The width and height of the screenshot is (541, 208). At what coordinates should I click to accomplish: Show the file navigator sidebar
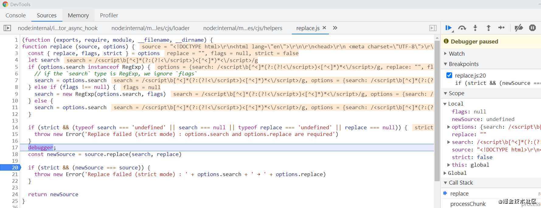point(7,28)
